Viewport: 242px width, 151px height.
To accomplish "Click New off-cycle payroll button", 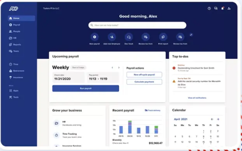I will click(x=144, y=75).
